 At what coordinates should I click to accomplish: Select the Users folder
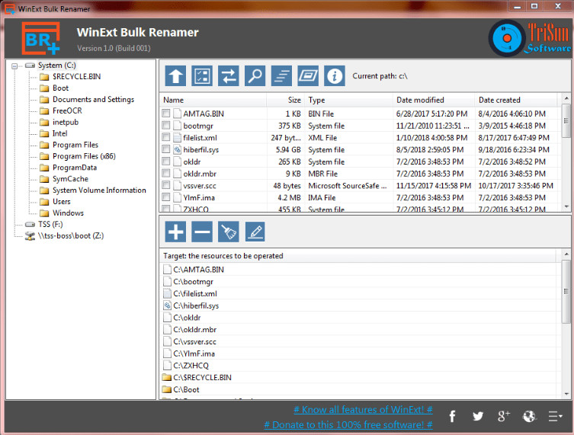point(61,202)
